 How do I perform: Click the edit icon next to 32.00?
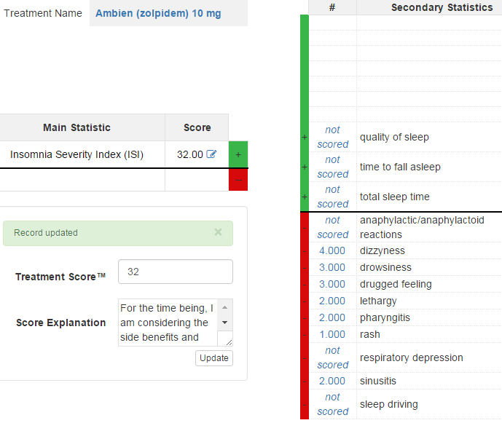click(211, 154)
